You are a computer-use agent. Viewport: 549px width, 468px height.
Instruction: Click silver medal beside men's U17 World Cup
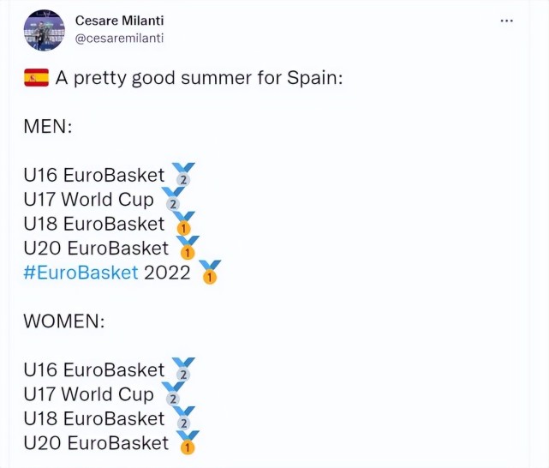[171, 200]
